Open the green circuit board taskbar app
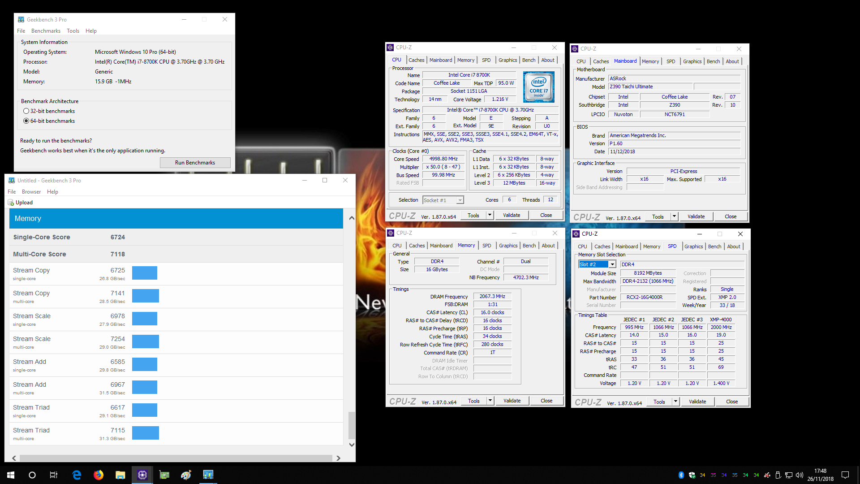Screen dimensions: 860x484 [x=164, y=475]
